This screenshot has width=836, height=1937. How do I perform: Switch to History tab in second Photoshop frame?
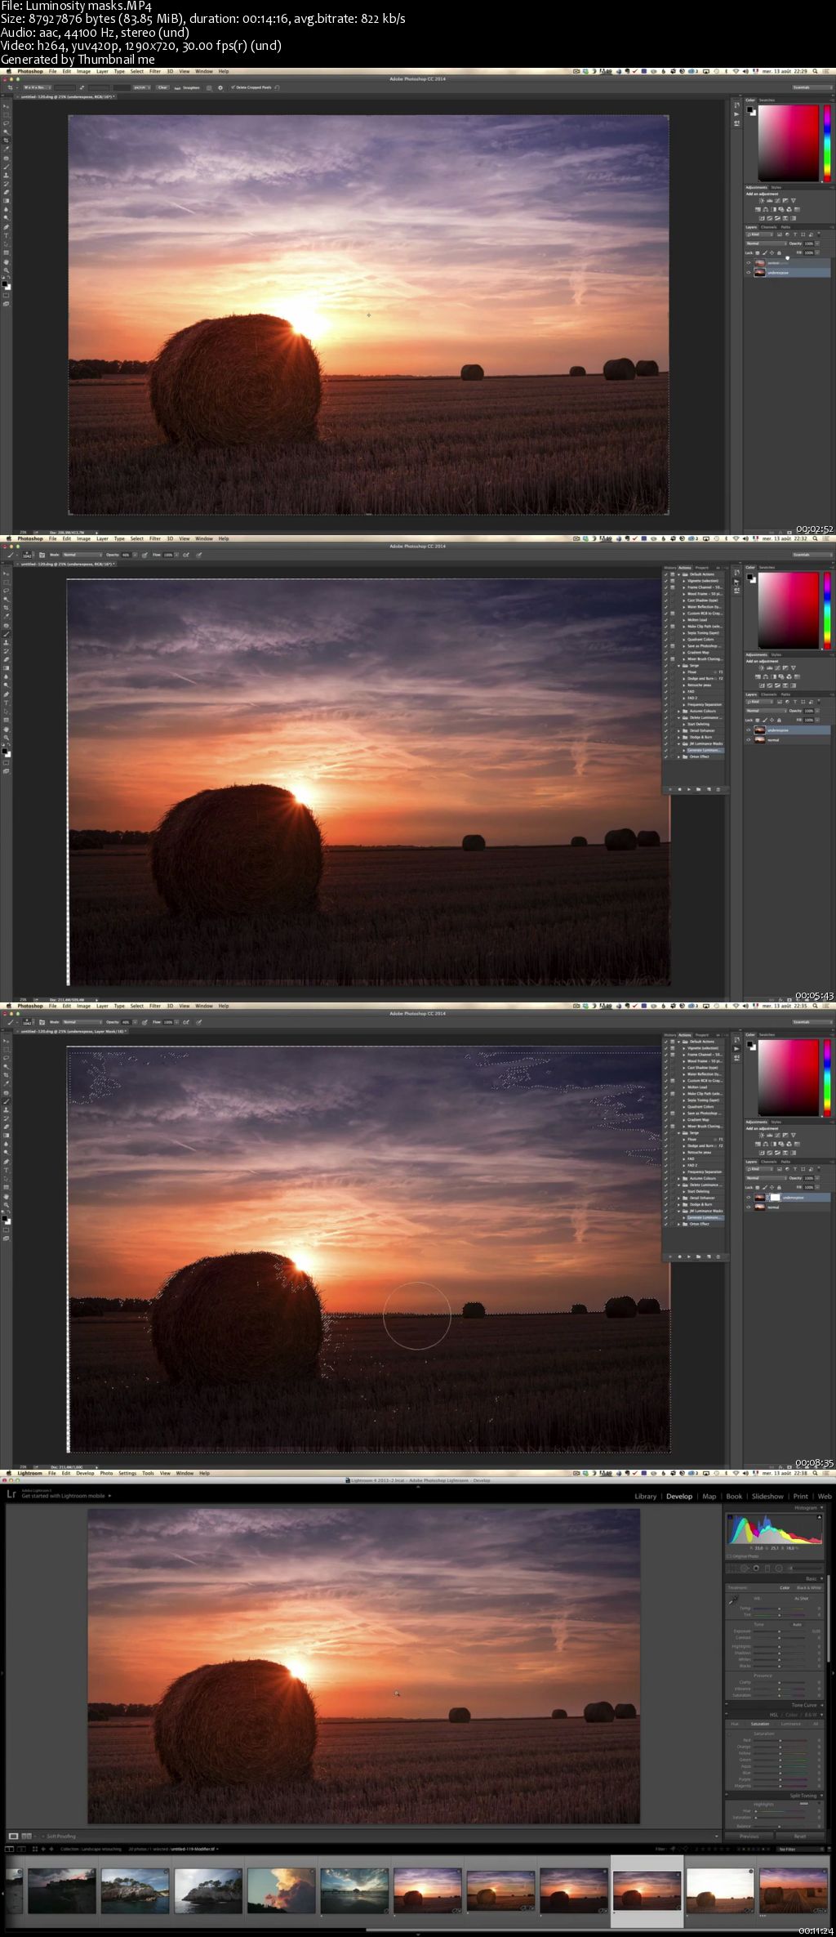point(669,568)
